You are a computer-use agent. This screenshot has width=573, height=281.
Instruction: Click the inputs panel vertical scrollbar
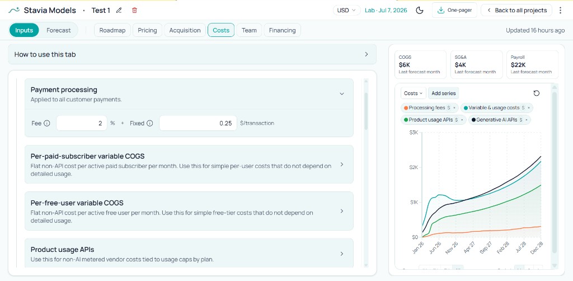[366, 111]
